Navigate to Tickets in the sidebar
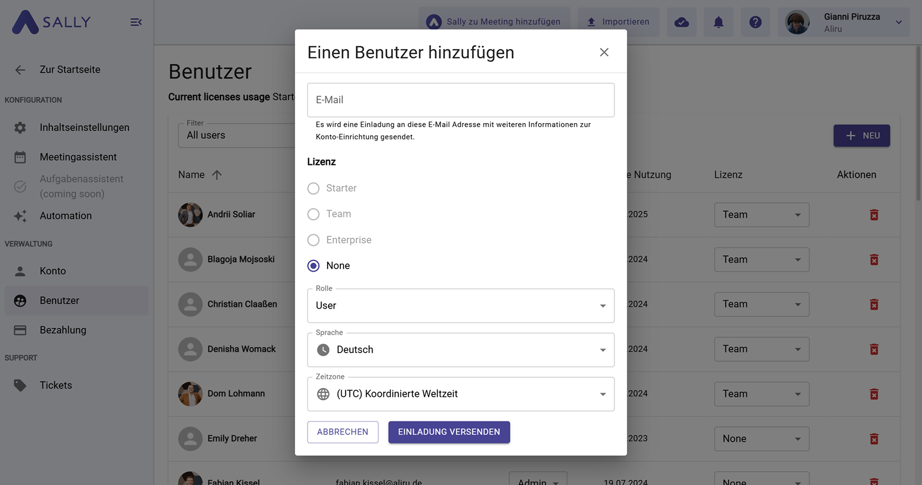The height and width of the screenshot is (485, 922). [76, 385]
